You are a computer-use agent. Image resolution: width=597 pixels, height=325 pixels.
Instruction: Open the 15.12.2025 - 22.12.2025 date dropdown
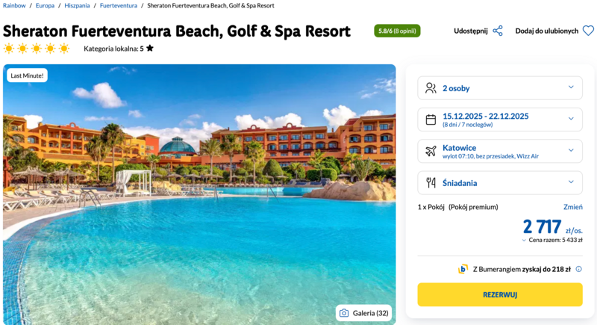(571, 119)
